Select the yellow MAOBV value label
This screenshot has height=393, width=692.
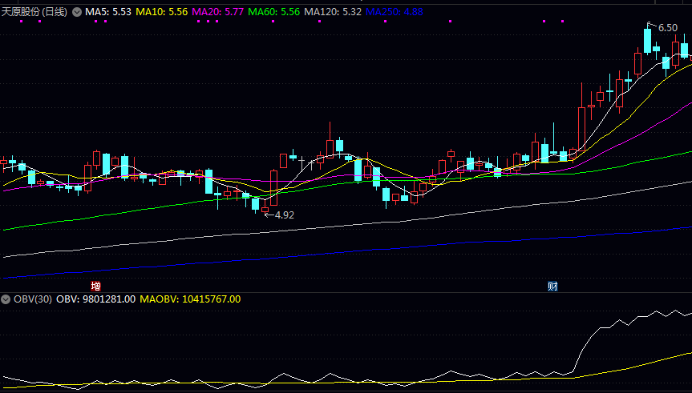click(190, 299)
